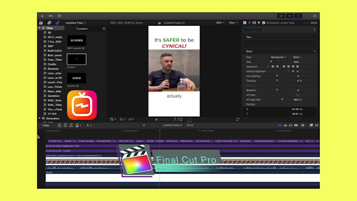Image resolution: width=357 pixels, height=201 pixels.
Task: Select bottom vertical alignment icon
Action: point(298,71)
